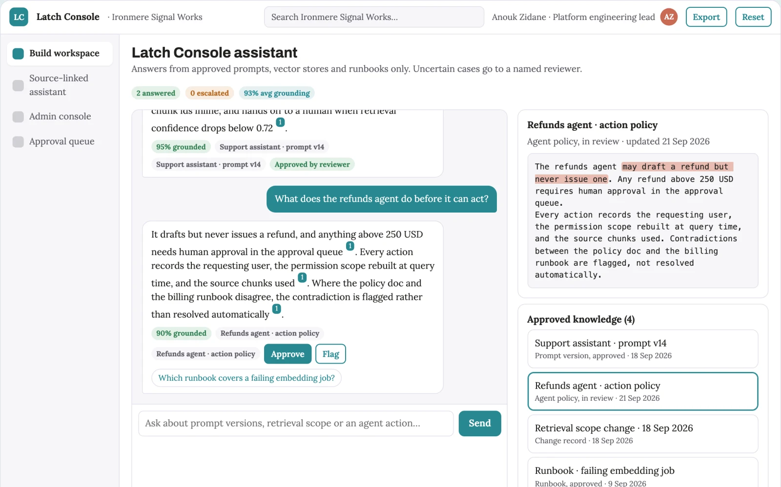This screenshot has width=781, height=487.
Task: Open citation marker after 'resolved automatically'
Action: point(276,309)
